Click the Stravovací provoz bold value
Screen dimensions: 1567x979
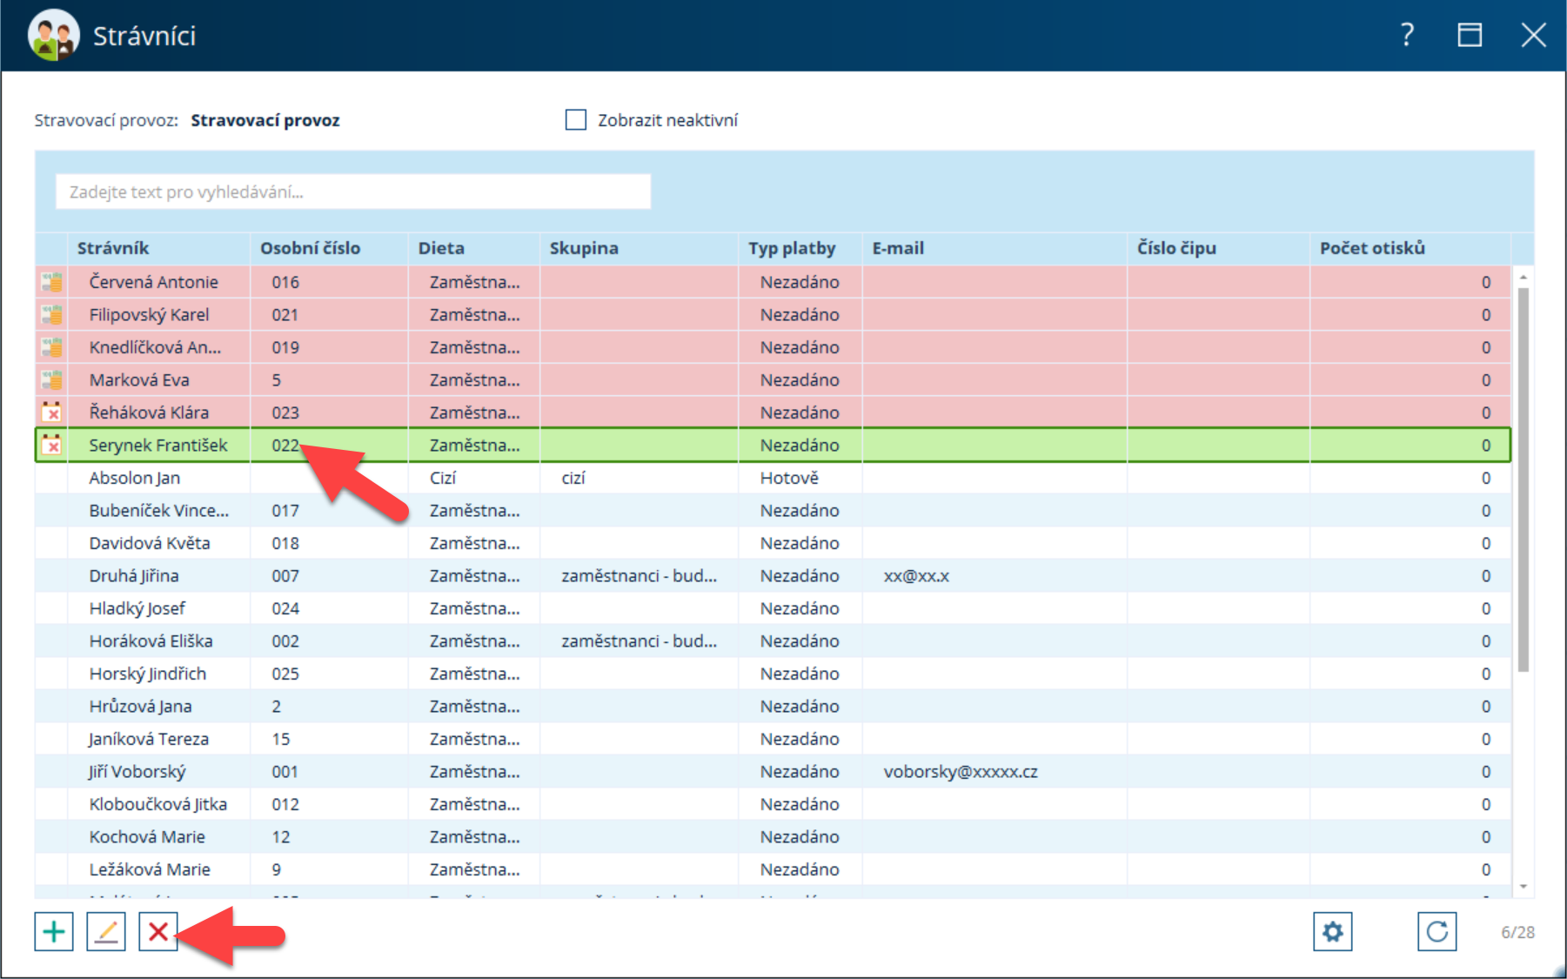click(265, 120)
